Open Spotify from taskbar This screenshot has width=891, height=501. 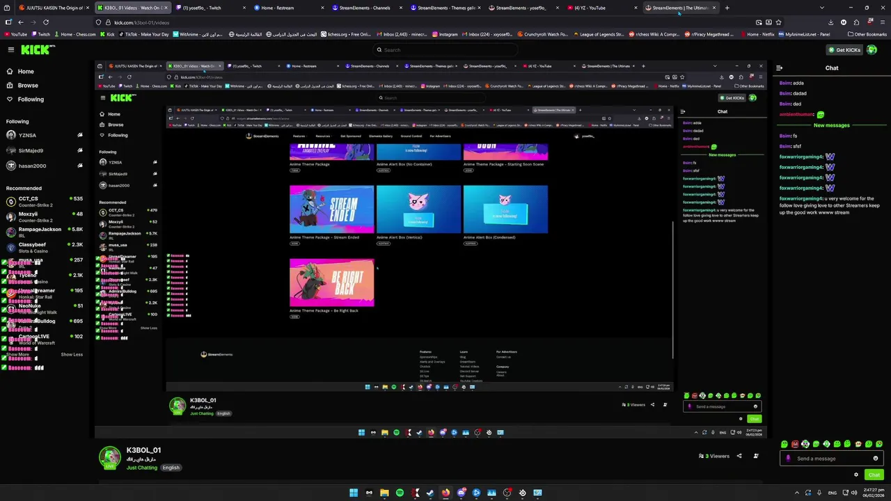(400, 493)
